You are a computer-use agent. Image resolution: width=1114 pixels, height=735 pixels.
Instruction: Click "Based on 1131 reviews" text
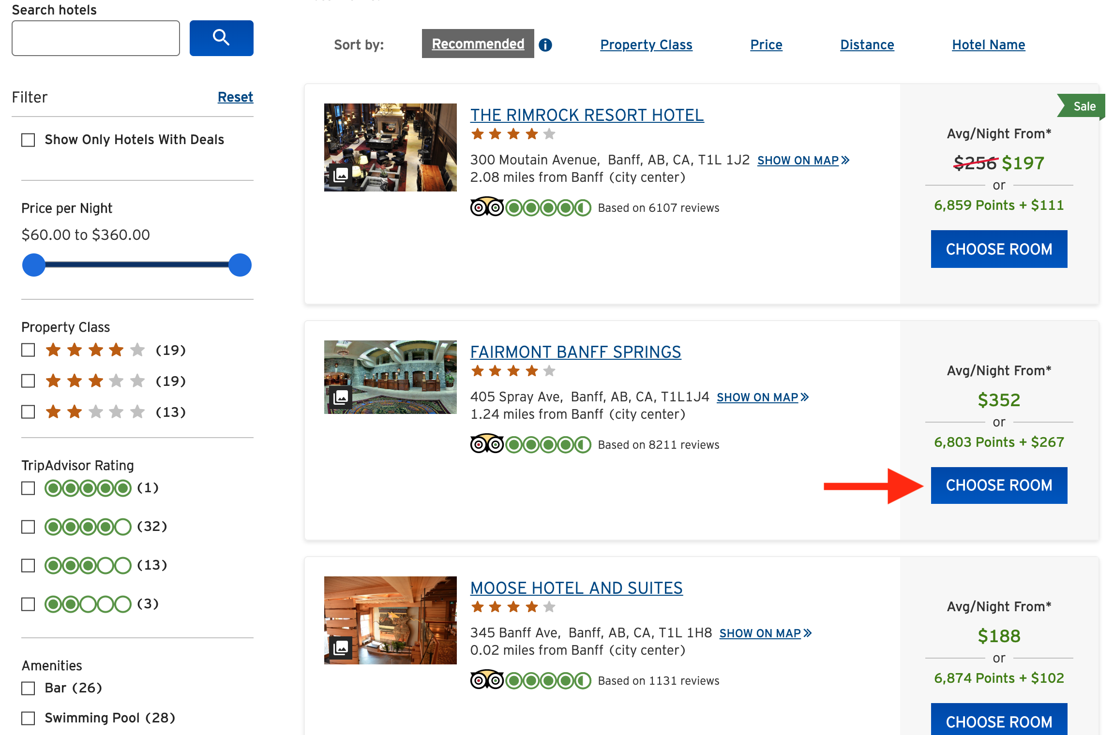coord(659,681)
